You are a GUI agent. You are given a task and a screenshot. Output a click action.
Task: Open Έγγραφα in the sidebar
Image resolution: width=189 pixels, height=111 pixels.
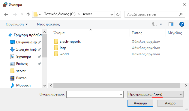click(21, 57)
